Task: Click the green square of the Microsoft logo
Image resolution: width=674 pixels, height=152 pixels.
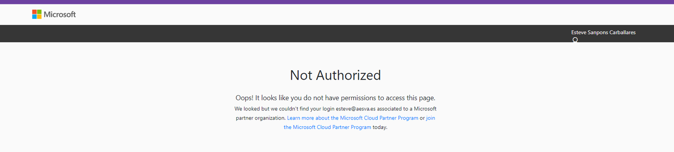Action: point(39,12)
